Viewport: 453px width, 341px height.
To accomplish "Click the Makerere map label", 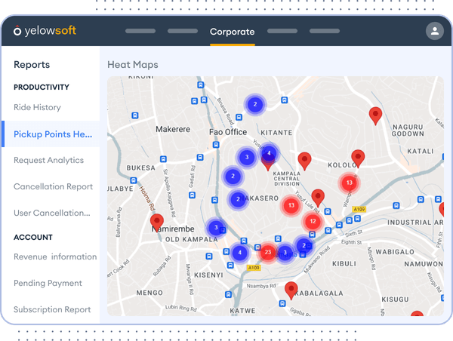I will (x=173, y=129).
